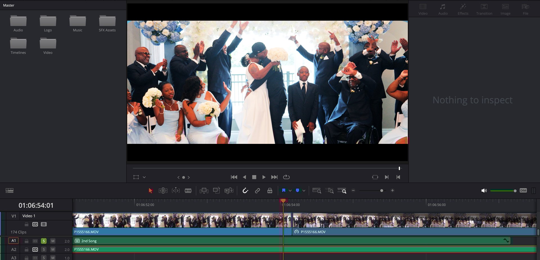Play the timeline in reverse
Viewport: 540px width, 260px height.
[x=244, y=177]
